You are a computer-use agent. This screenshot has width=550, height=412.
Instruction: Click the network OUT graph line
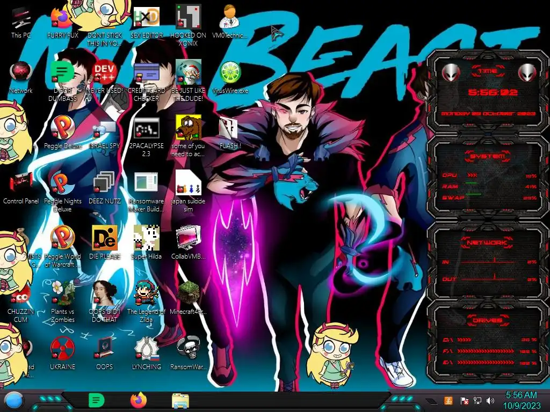(488, 278)
